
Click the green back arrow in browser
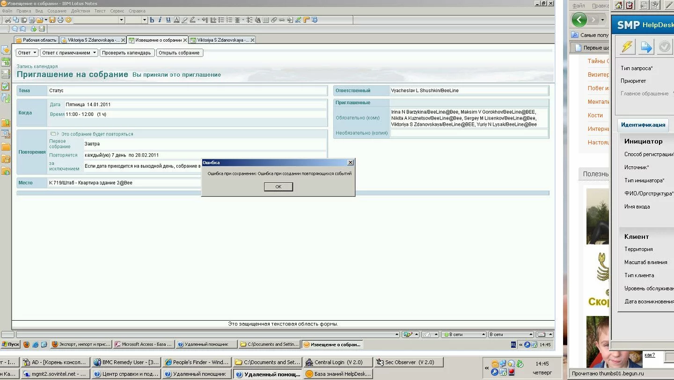tap(579, 20)
